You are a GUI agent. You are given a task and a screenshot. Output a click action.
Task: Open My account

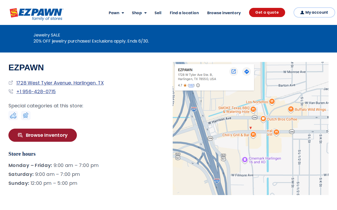(314, 12)
